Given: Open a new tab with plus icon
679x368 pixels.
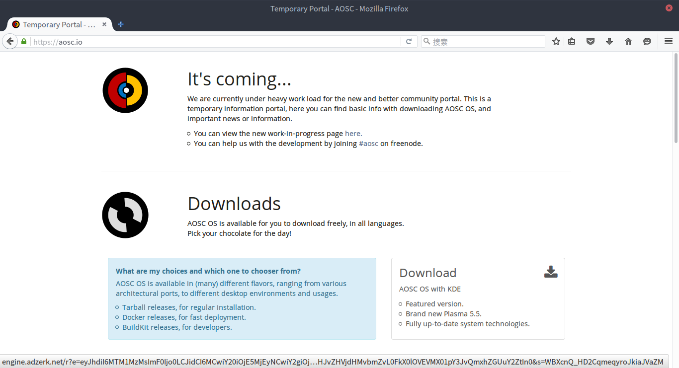Looking at the screenshot, I should point(120,24).
